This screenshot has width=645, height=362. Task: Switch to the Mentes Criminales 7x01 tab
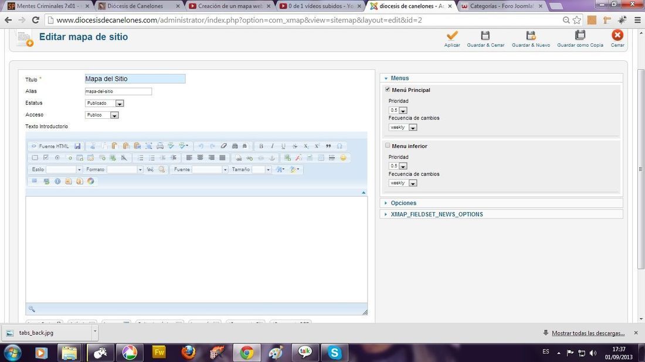coord(49,6)
